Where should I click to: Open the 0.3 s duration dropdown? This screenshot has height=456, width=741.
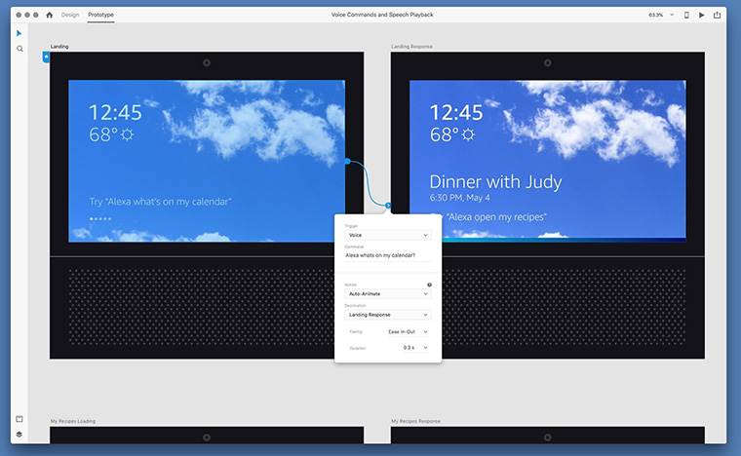(415, 348)
